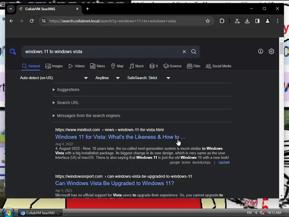Image resolution: width=289 pixels, height=217 pixels.
Task: Open site information icon in address bar
Action: click(x=44, y=21)
